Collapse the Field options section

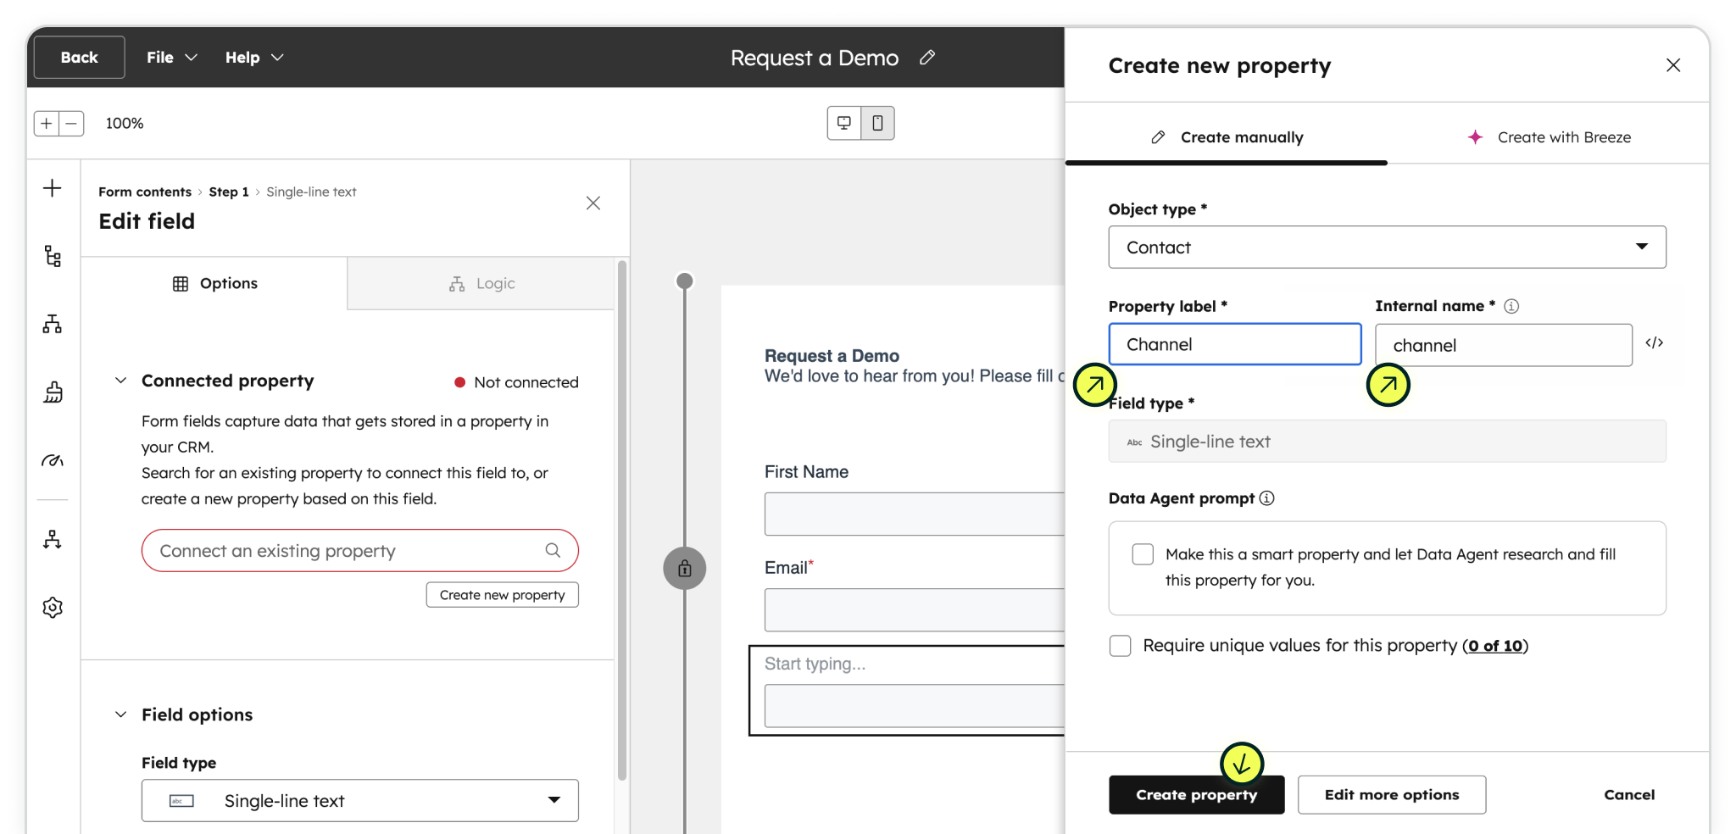(x=121, y=714)
